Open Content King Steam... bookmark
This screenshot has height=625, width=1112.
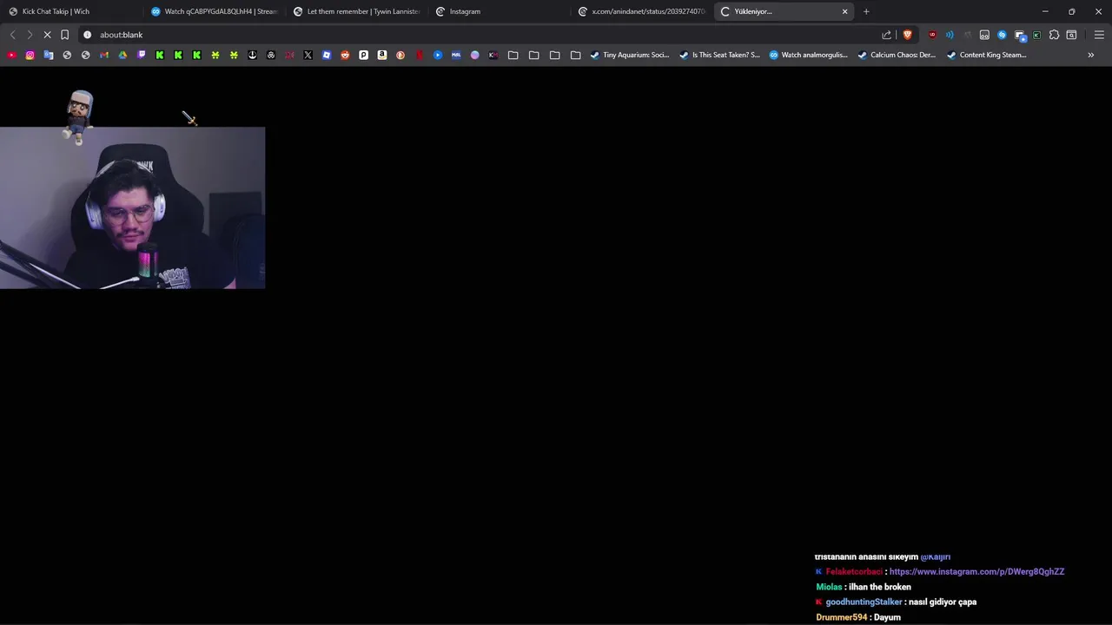tap(986, 55)
